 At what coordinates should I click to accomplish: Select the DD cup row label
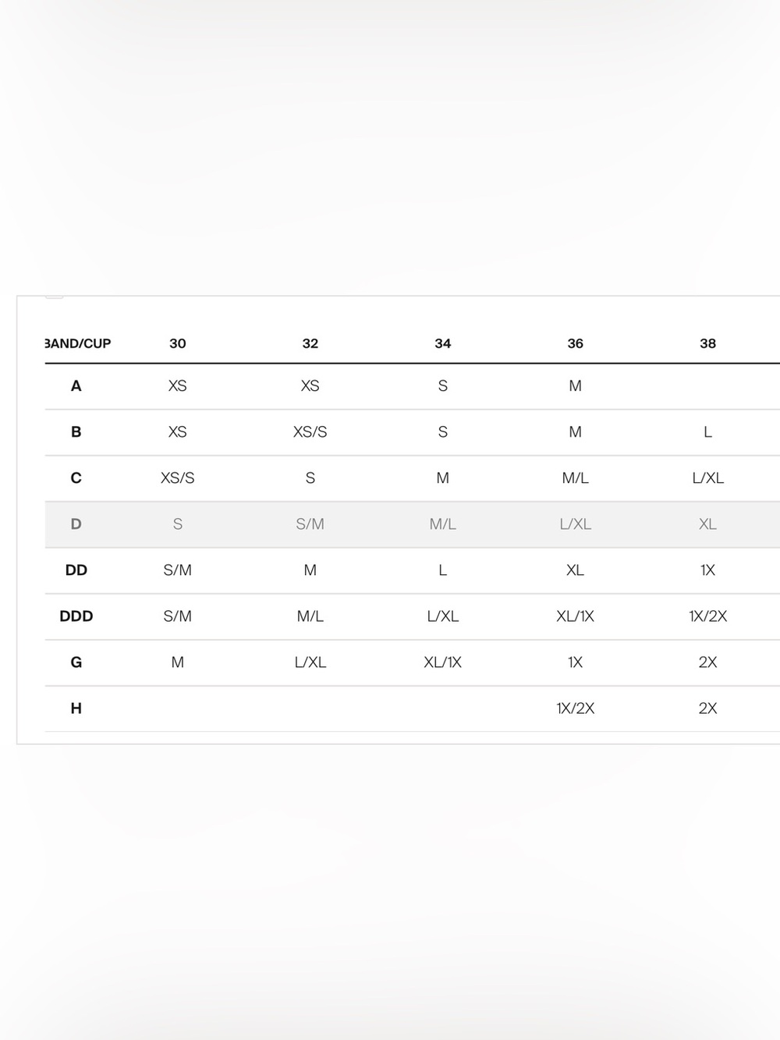tap(76, 570)
